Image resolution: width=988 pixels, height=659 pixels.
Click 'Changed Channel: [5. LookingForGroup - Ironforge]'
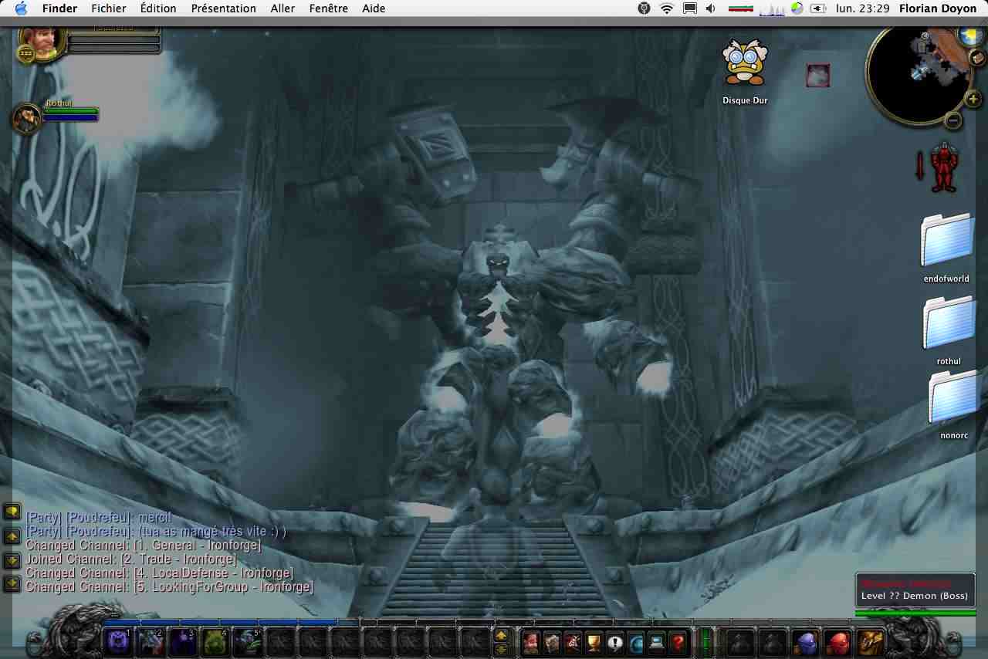(x=169, y=587)
